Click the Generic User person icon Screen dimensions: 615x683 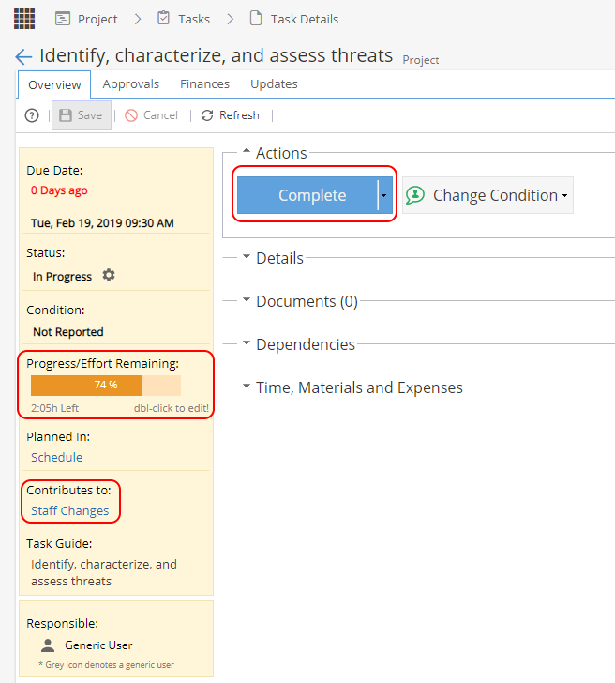(x=48, y=645)
